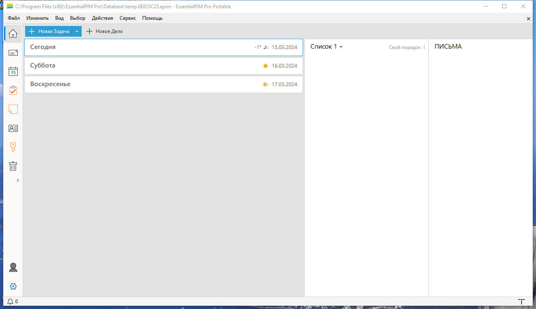The width and height of the screenshot is (536, 309).
Task: Click the weather icon next to 15.03.2024
Action: click(x=266, y=47)
